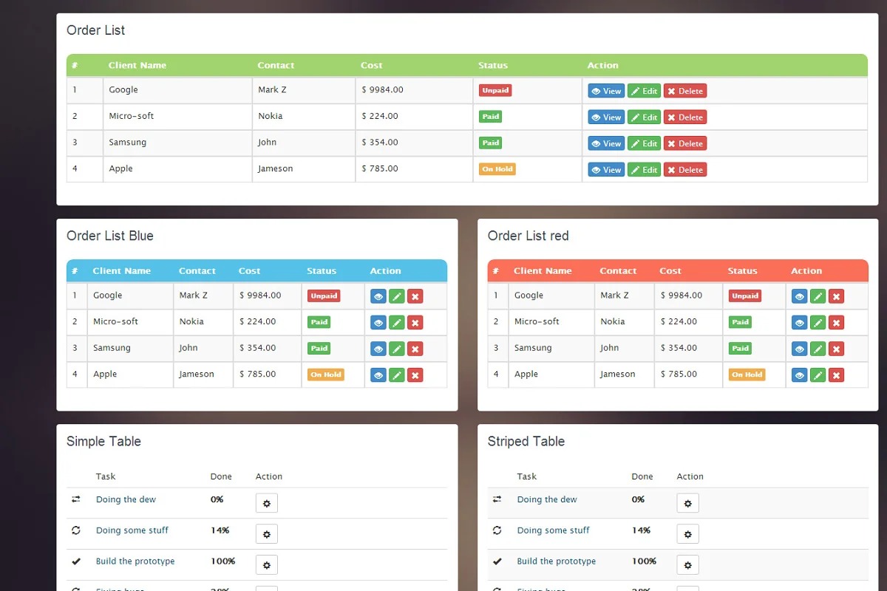887x591 pixels.
Task: Click the Unpaid status badge for Google in the top Order List
Action: pos(495,90)
